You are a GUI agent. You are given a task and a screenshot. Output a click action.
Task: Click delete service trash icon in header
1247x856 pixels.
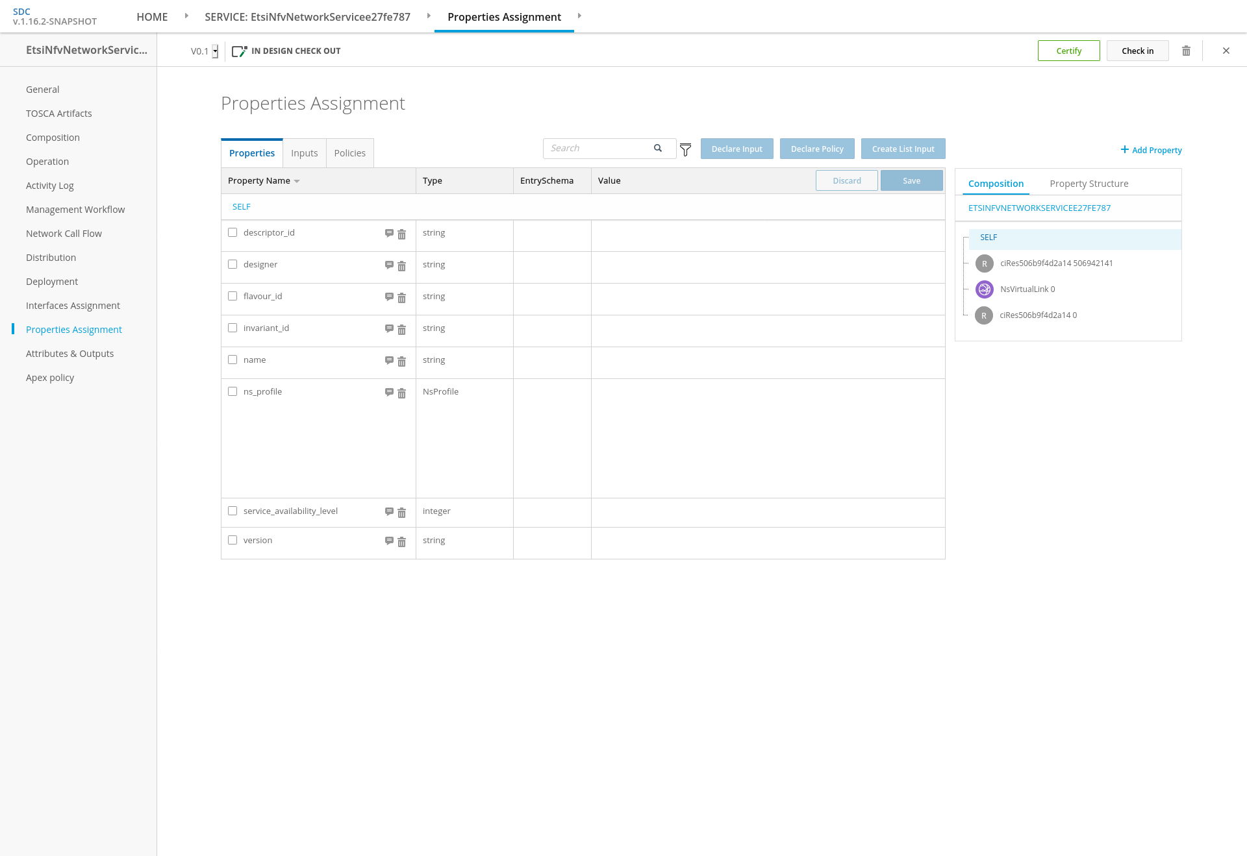click(x=1186, y=51)
